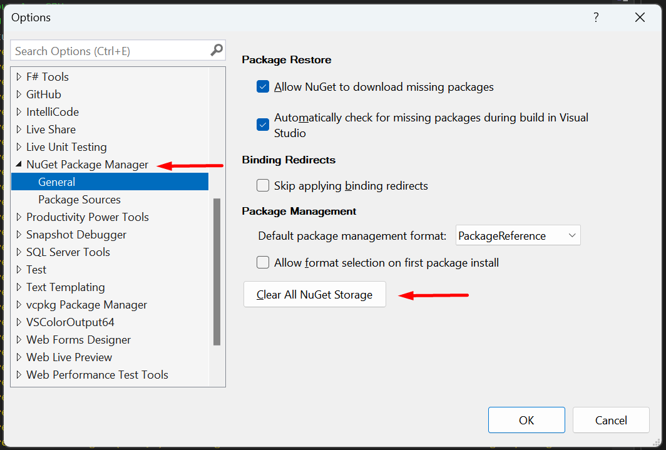Image resolution: width=666 pixels, height=450 pixels.
Task: Enable format selection on first package install
Action: pyautogui.click(x=262, y=262)
